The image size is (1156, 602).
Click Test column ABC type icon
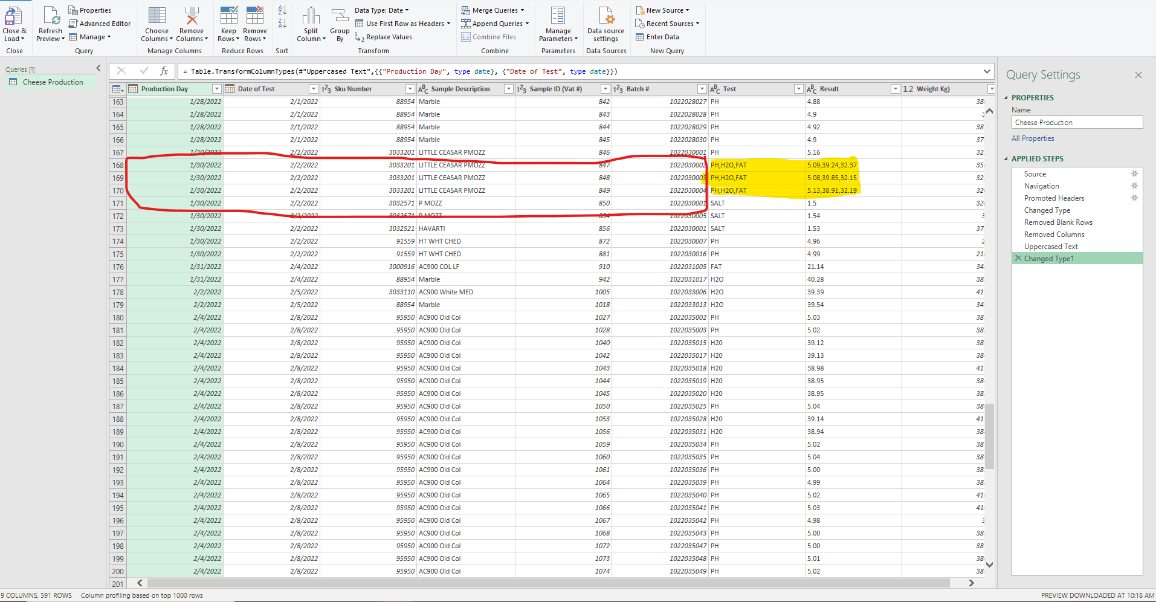[715, 89]
